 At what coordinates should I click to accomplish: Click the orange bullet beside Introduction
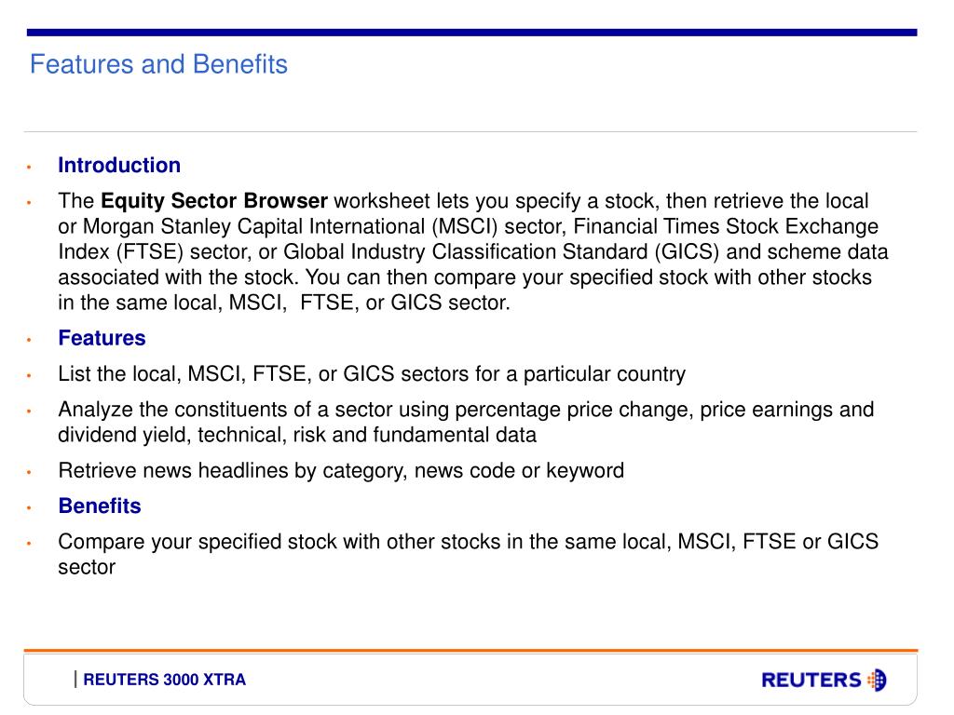click(x=29, y=167)
